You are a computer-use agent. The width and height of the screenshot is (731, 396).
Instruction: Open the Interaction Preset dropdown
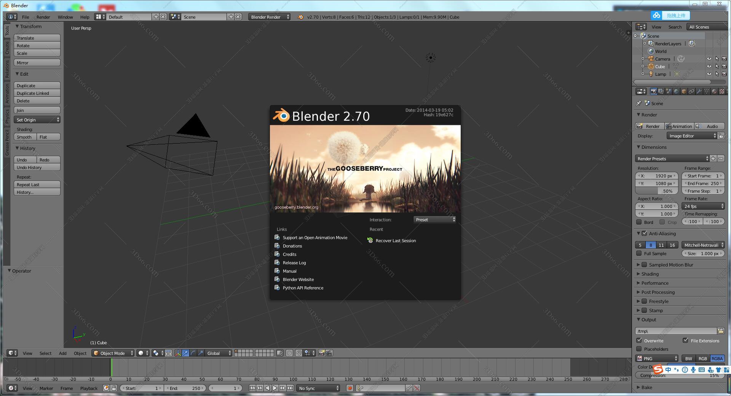point(434,220)
